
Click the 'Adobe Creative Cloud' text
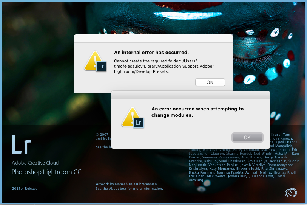(35, 163)
